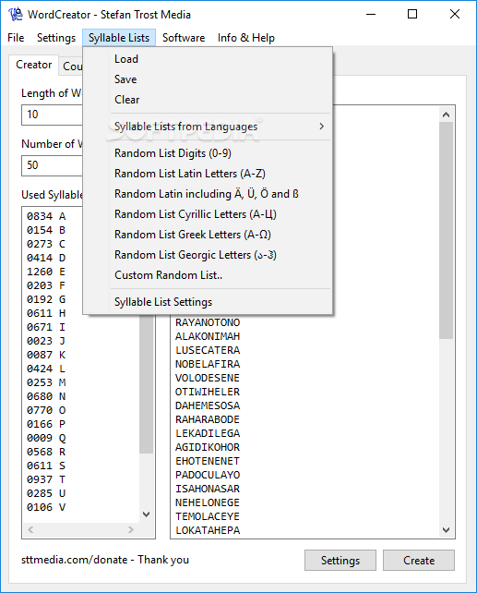The image size is (477, 593).
Task: Click generated word LEKADILEGA
Action: tap(208, 433)
